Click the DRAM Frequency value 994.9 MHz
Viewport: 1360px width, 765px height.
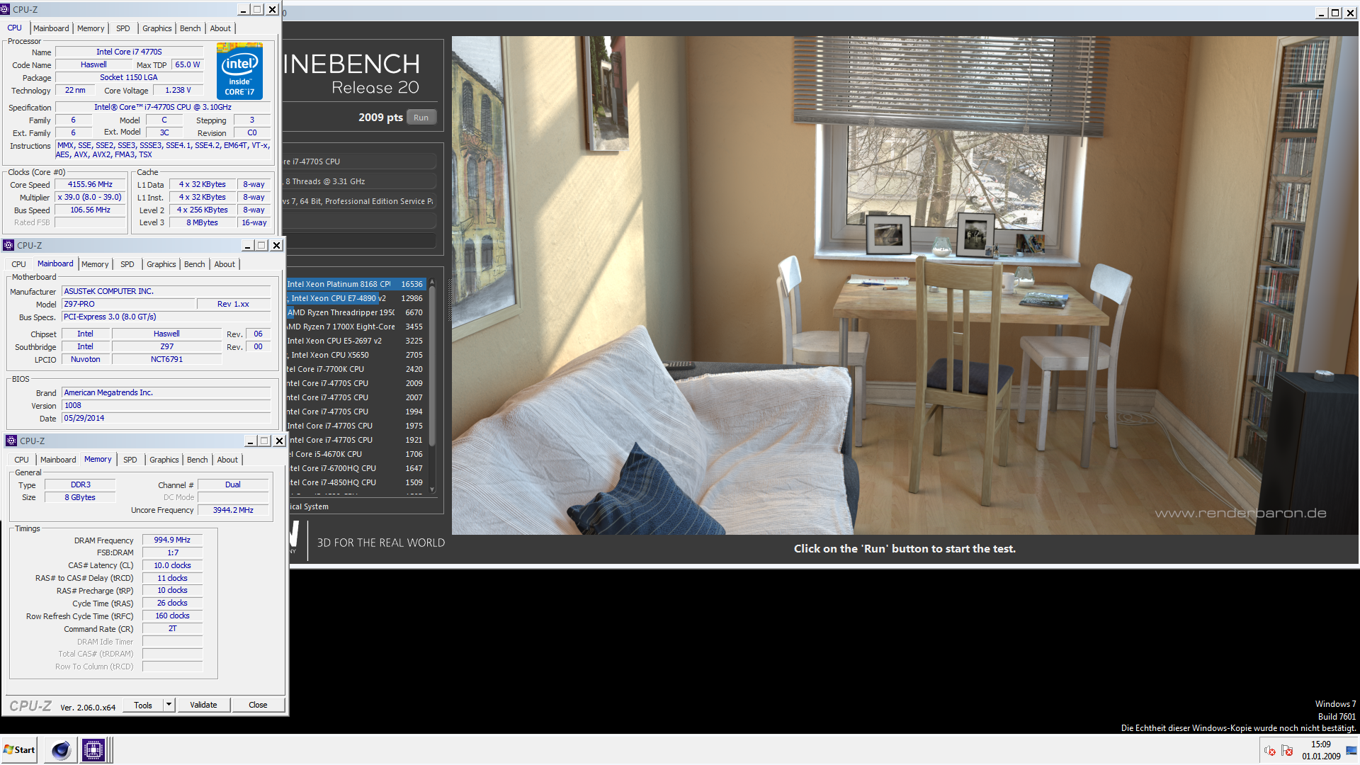[172, 540]
